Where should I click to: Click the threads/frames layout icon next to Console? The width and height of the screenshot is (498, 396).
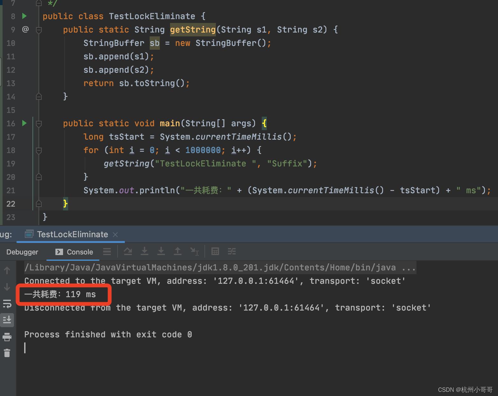(x=107, y=252)
